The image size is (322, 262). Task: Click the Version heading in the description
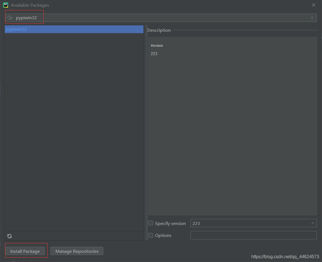point(157,46)
